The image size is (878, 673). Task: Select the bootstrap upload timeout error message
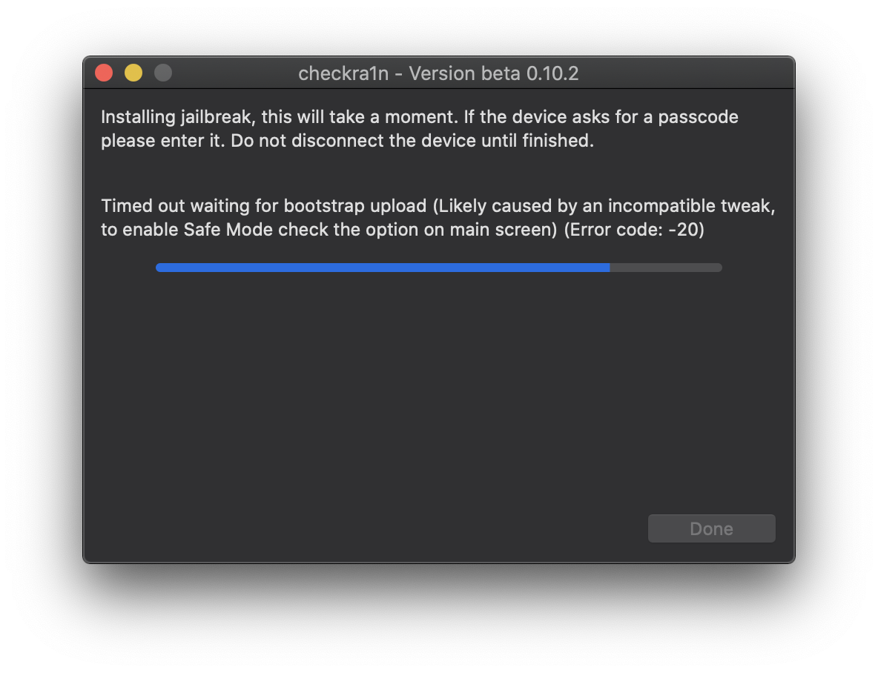click(x=438, y=217)
